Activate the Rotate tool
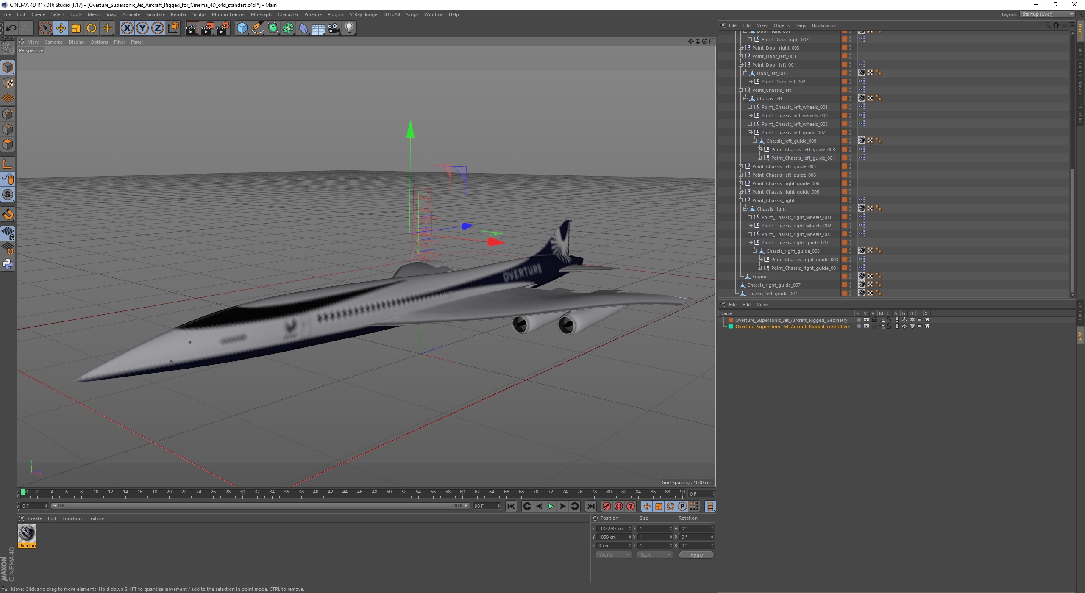Image resolution: width=1085 pixels, height=593 pixels. (x=92, y=28)
